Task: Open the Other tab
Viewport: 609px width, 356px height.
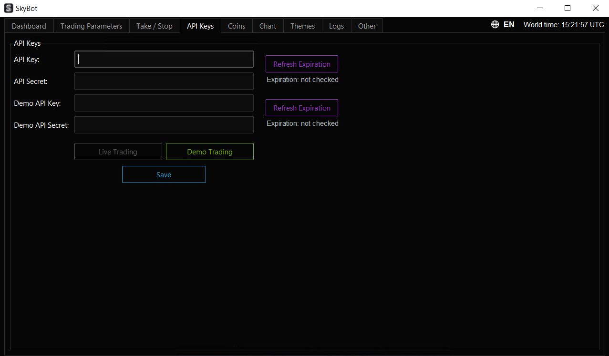Action: (367, 26)
